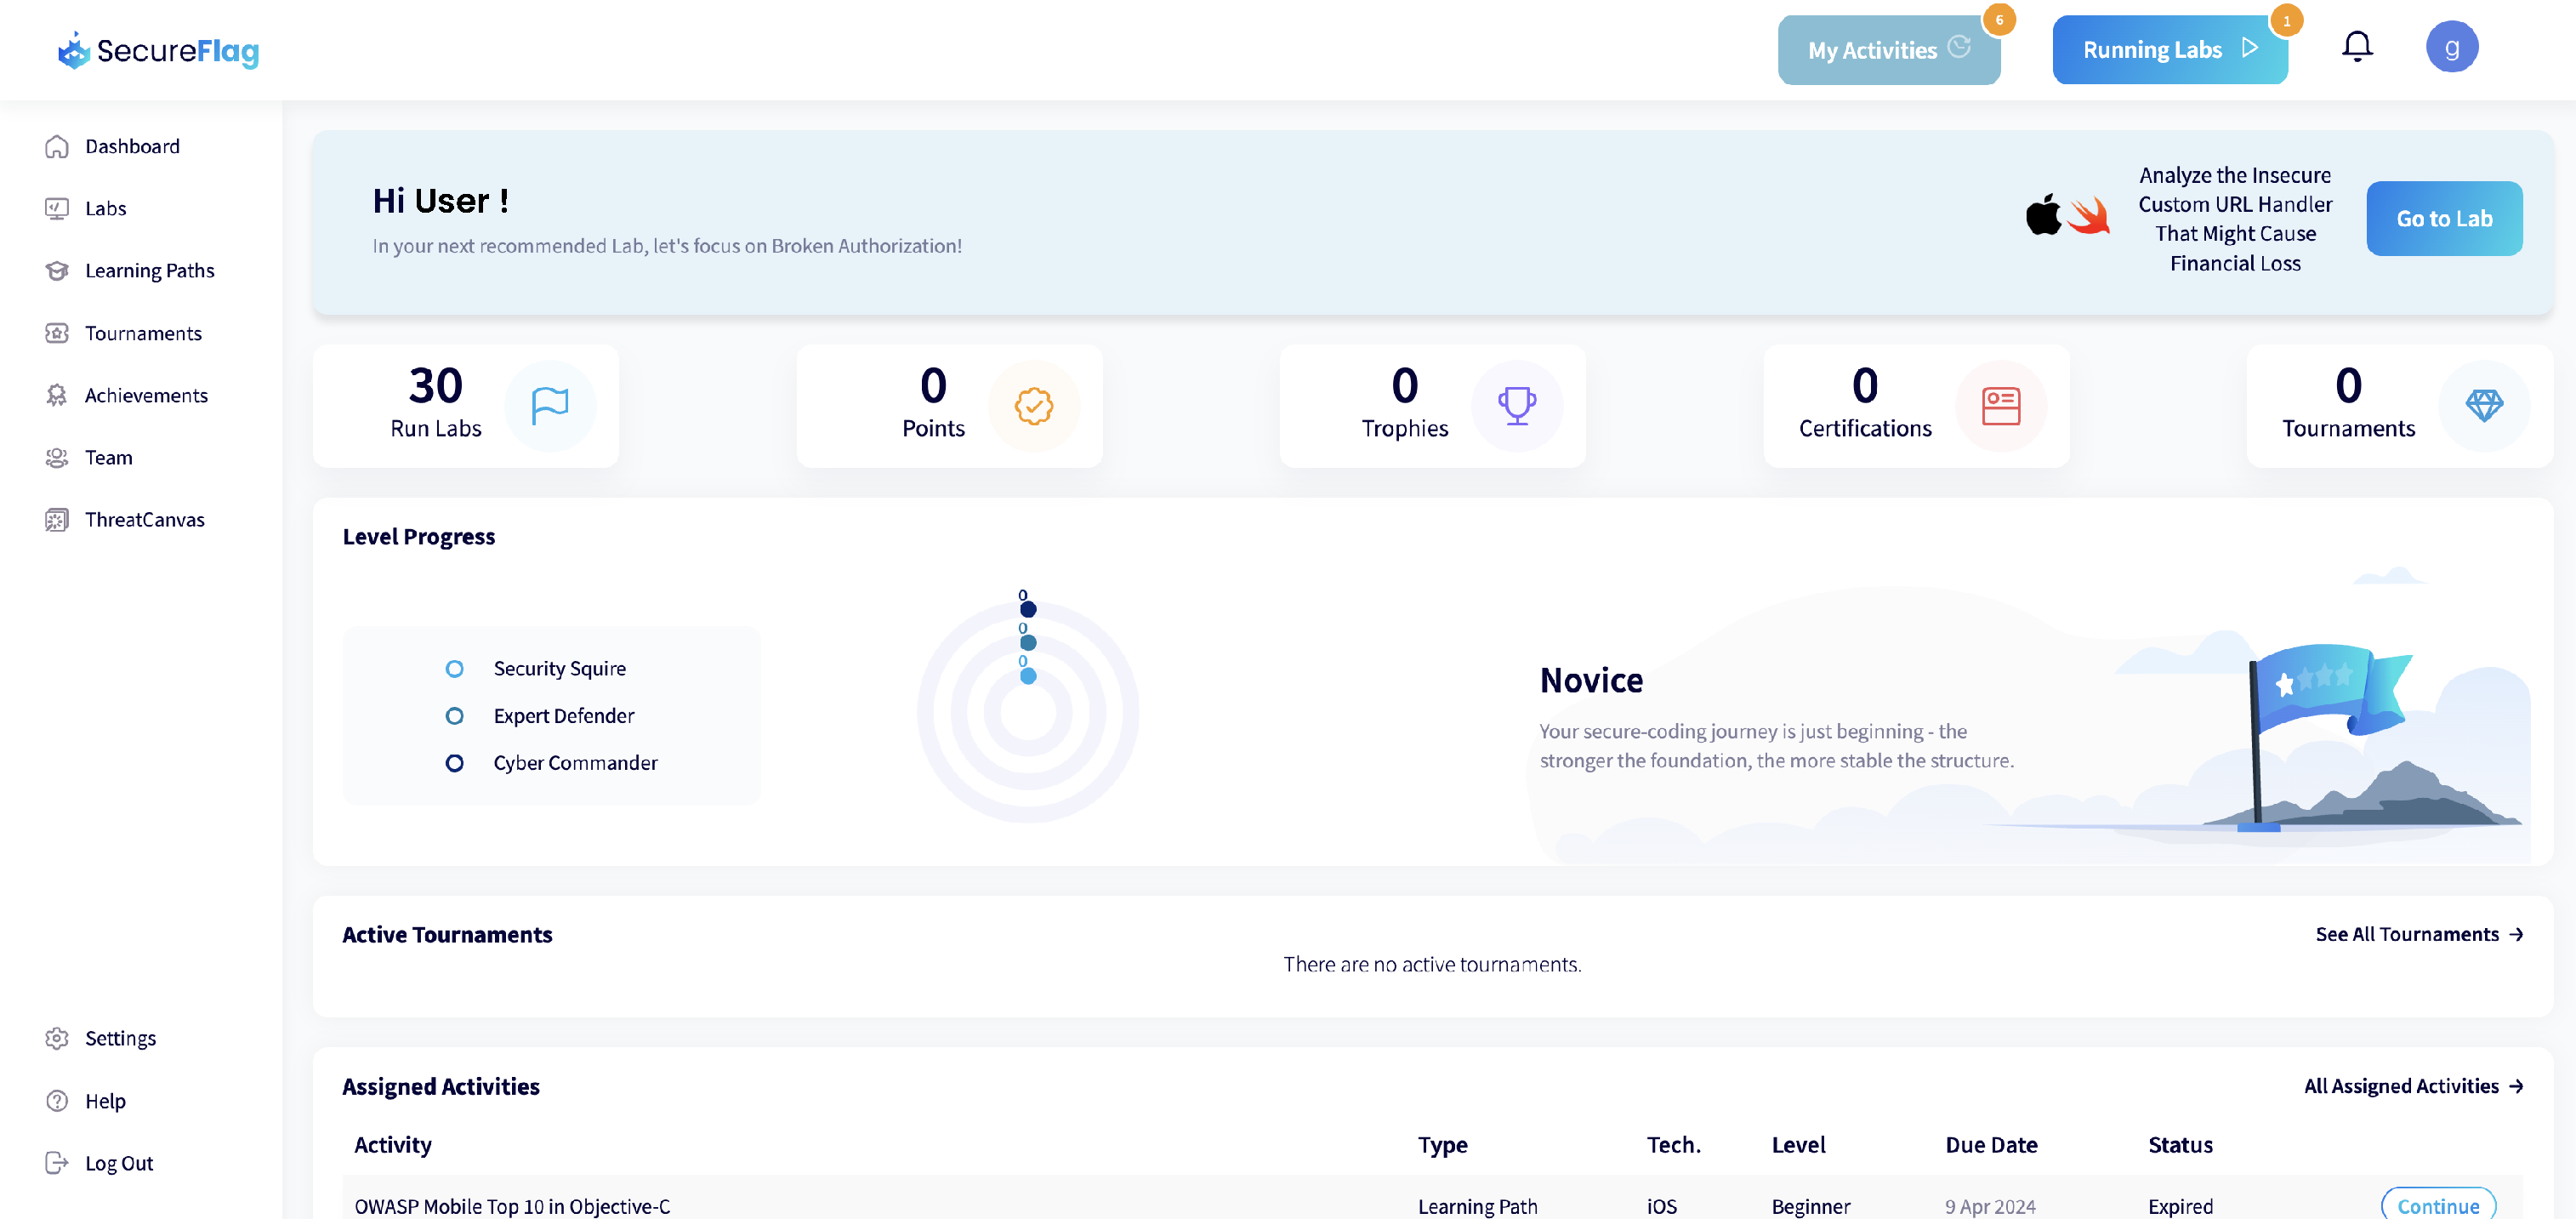The width and height of the screenshot is (2576, 1219).
Task: Click the Tournaments diamond icon
Action: click(2483, 405)
